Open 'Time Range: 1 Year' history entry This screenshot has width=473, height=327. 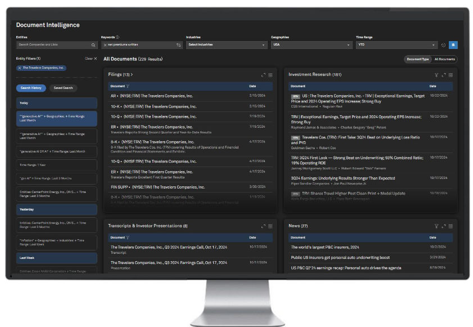point(56,165)
